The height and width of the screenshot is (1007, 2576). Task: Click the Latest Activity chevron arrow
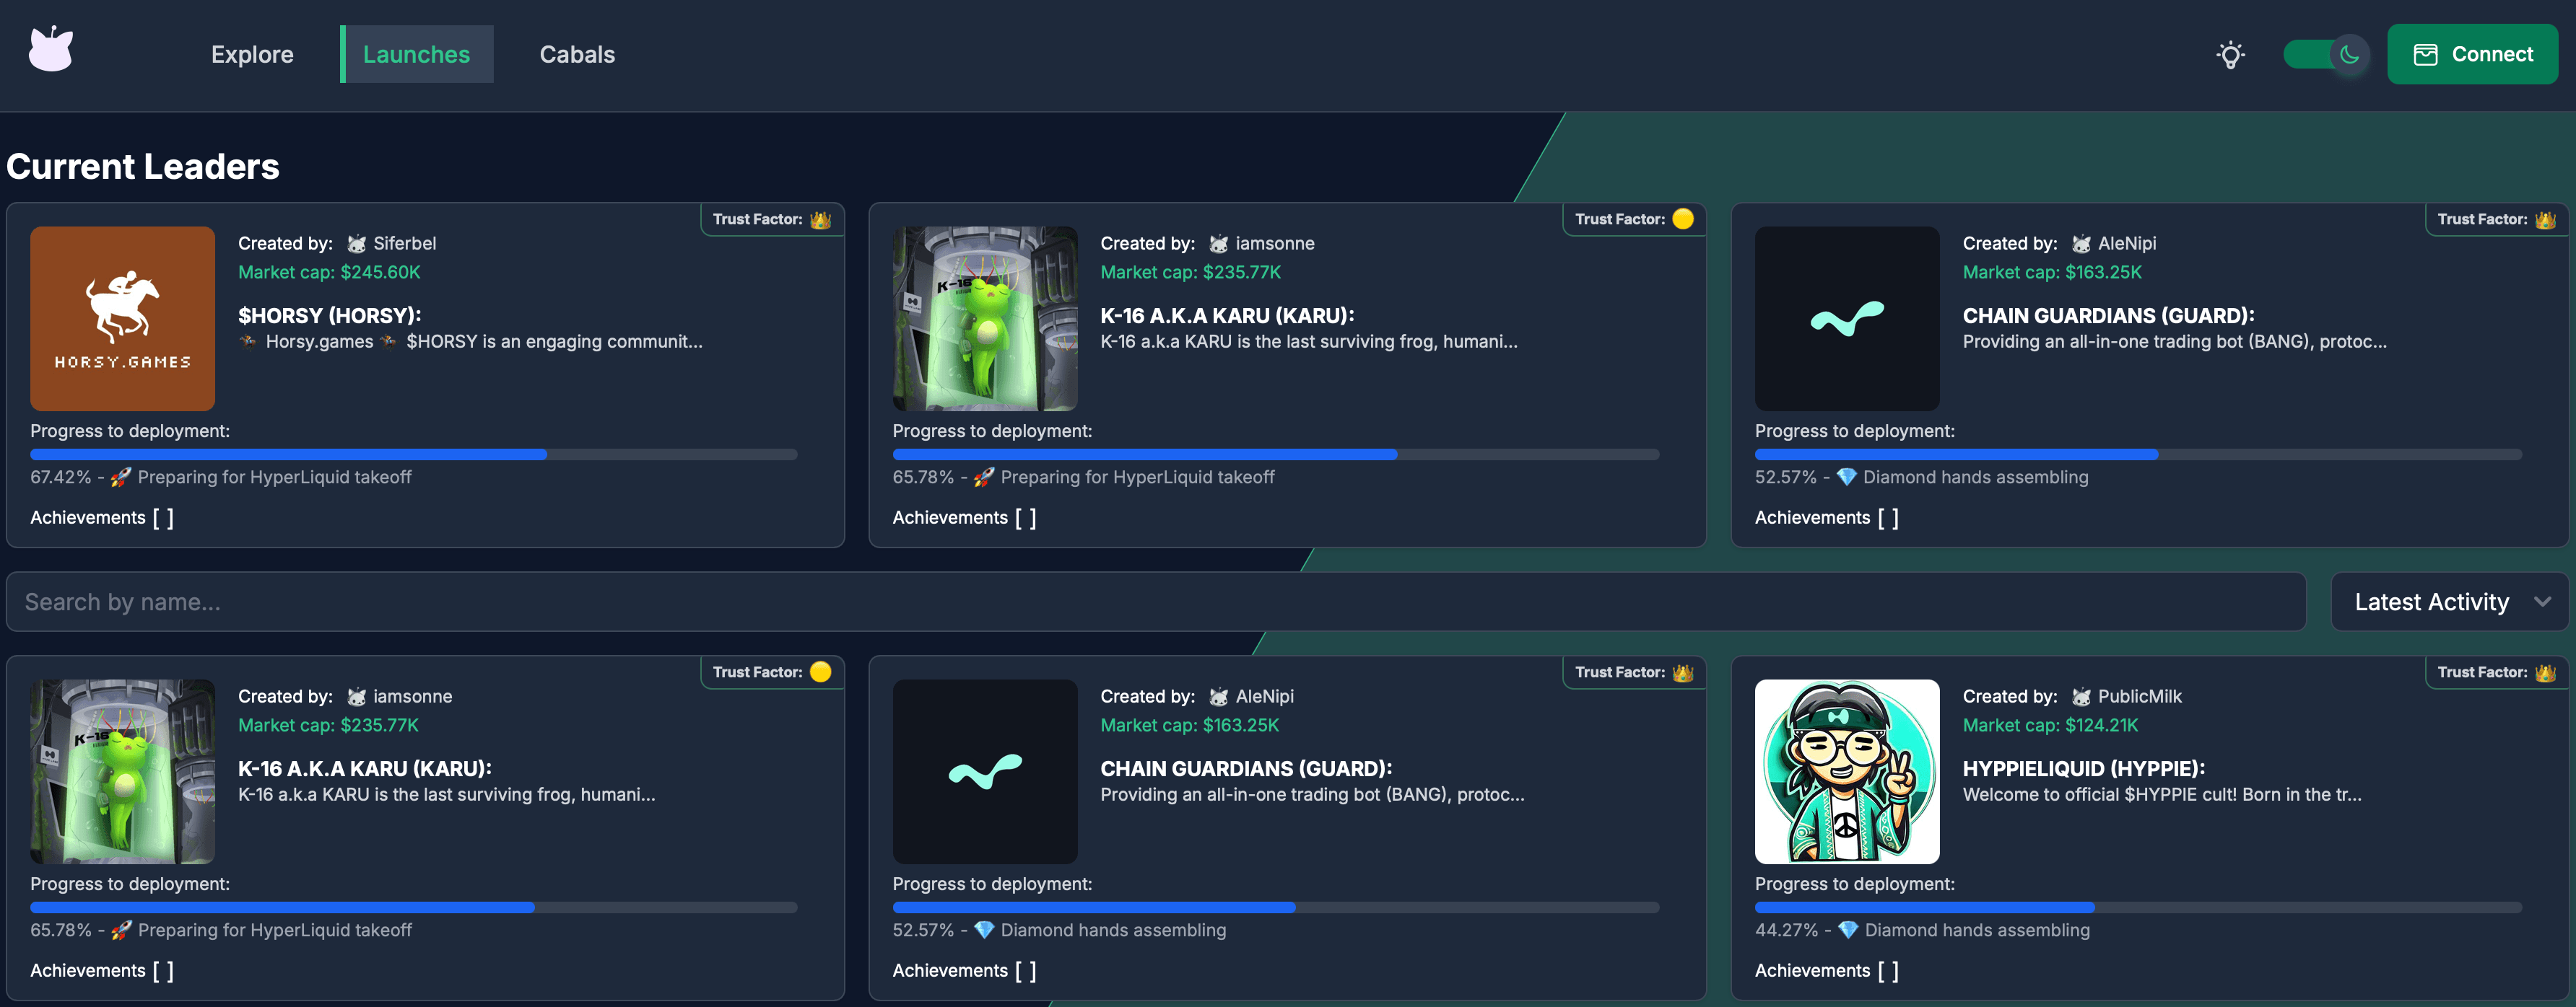coord(2542,602)
